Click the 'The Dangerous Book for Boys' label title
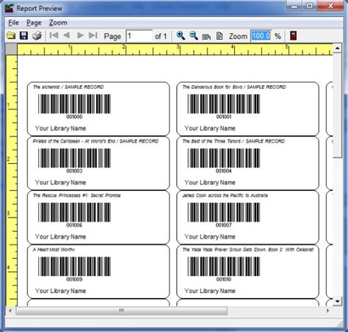This screenshot has height=332, width=348. (234, 87)
